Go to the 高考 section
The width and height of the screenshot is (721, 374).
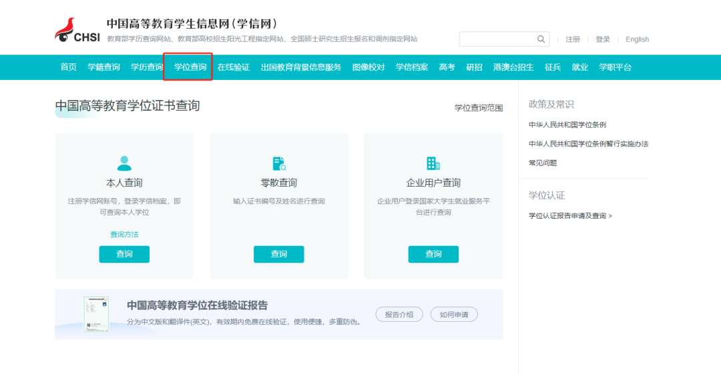tap(447, 67)
